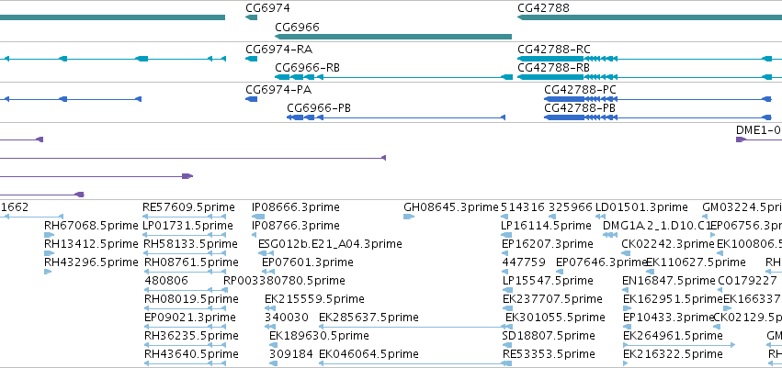Click the RH67068.5prime EST label
Image resolution: width=782 pixels, height=368 pixels.
91,226
